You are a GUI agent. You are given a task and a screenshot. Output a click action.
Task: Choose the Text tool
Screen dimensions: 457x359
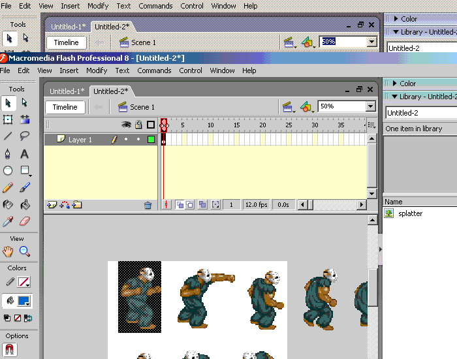pos(25,153)
